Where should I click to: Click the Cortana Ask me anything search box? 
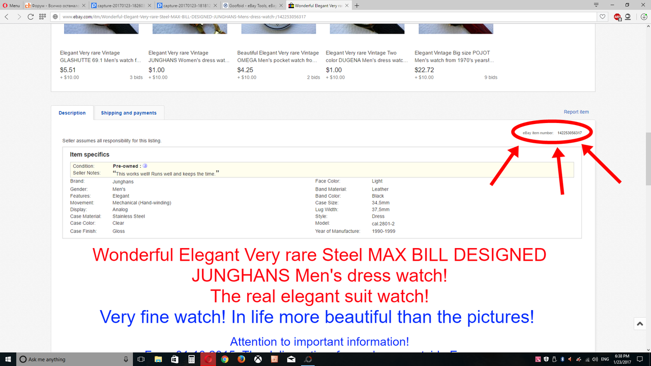tap(74, 359)
